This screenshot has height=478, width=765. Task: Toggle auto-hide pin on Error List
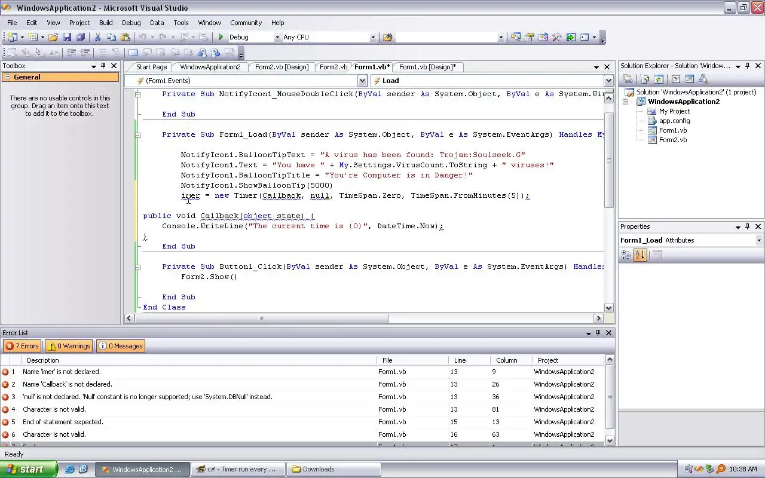(x=598, y=333)
